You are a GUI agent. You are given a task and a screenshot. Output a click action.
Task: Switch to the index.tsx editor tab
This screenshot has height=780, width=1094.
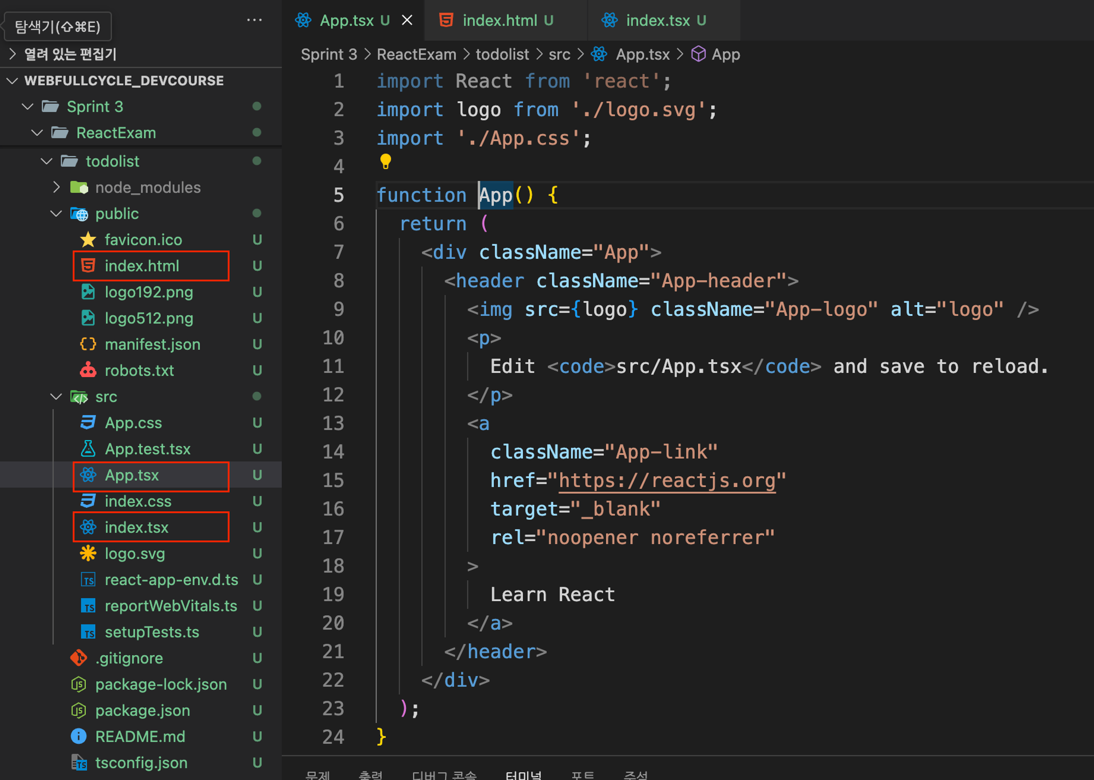coord(657,20)
